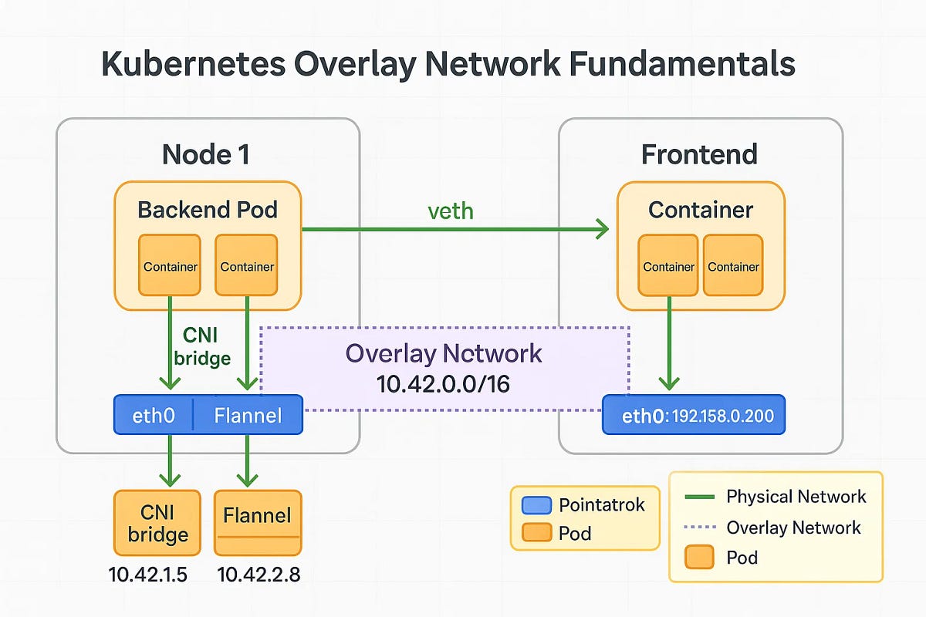Switch to the Frontend header label
The height and width of the screenshot is (617, 926).
(x=698, y=154)
